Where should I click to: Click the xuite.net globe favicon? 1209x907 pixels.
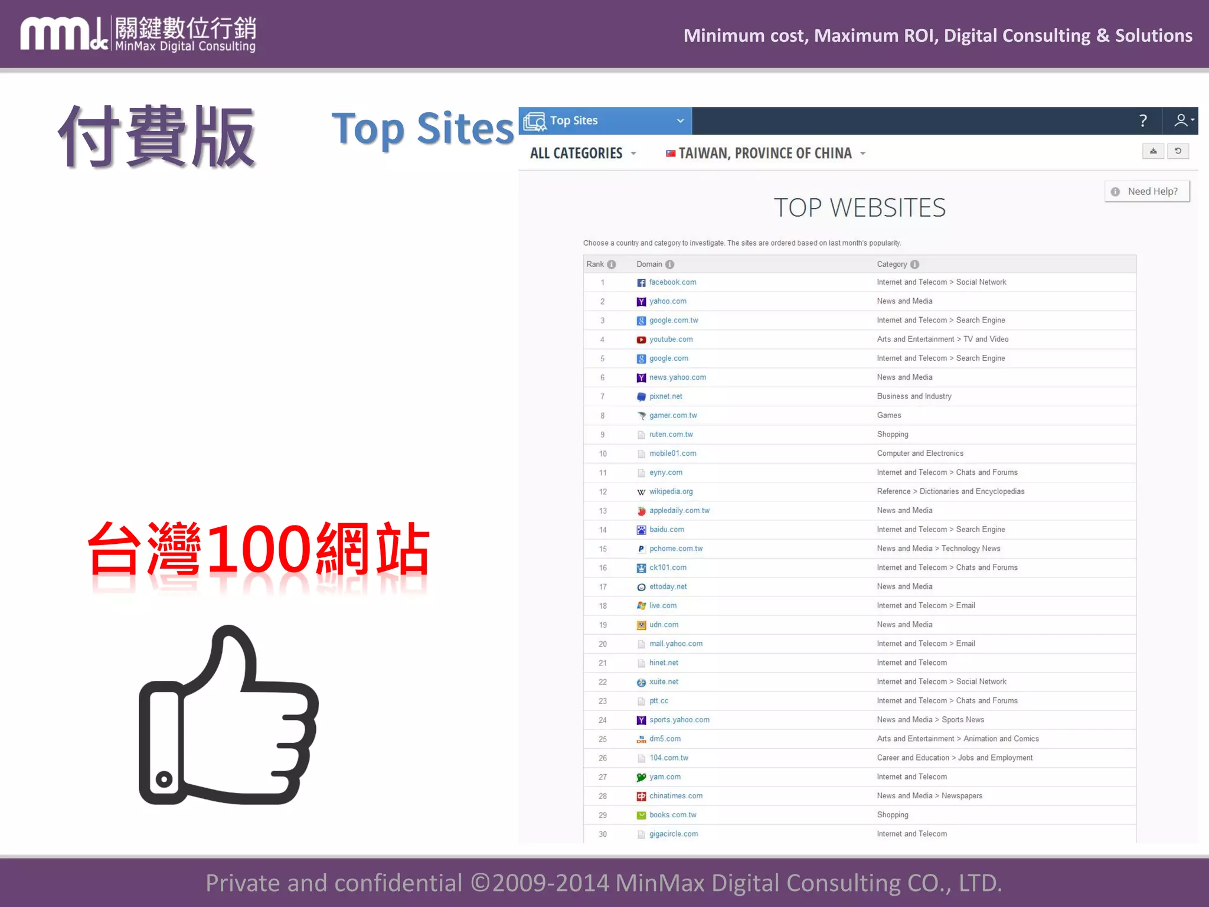coord(641,682)
